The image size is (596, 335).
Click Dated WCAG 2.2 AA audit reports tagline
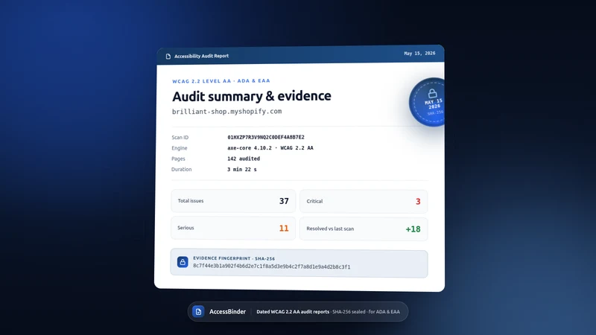point(293,312)
